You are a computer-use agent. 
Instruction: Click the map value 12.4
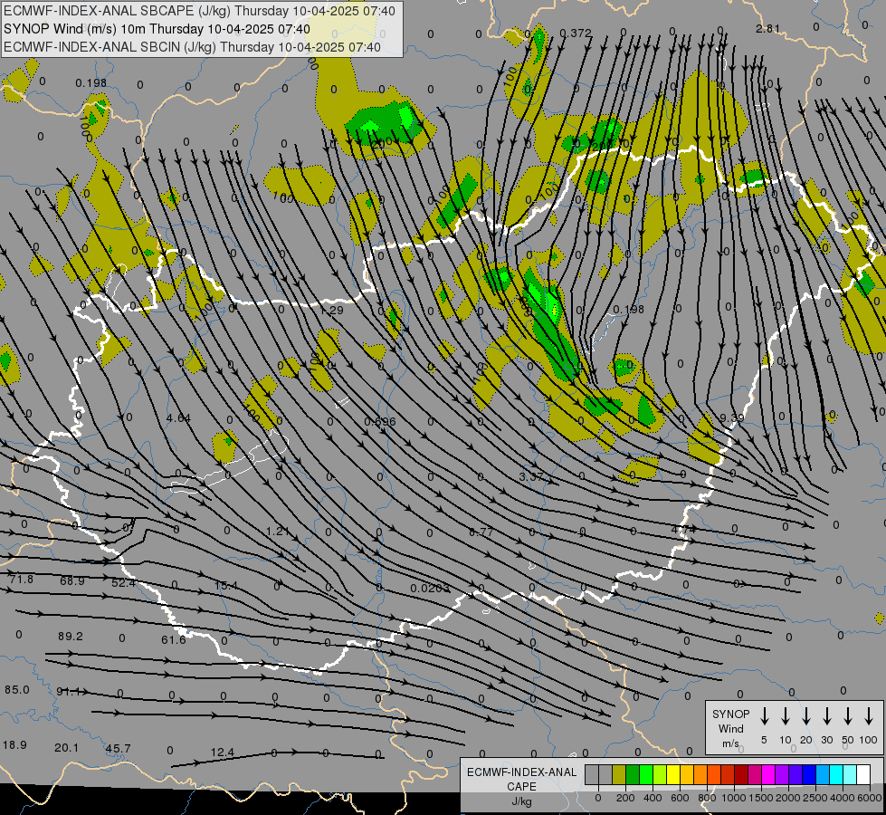coord(222,753)
